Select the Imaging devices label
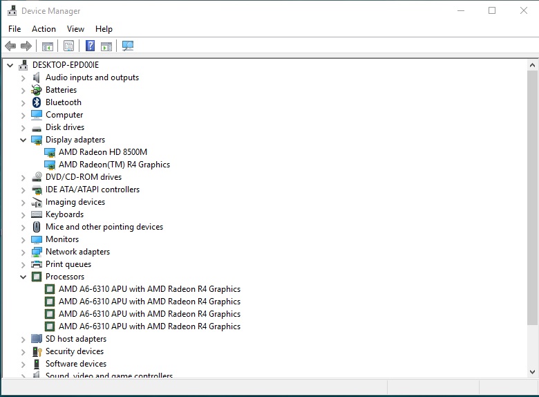This screenshot has height=397, width=539. pos(75,202)
